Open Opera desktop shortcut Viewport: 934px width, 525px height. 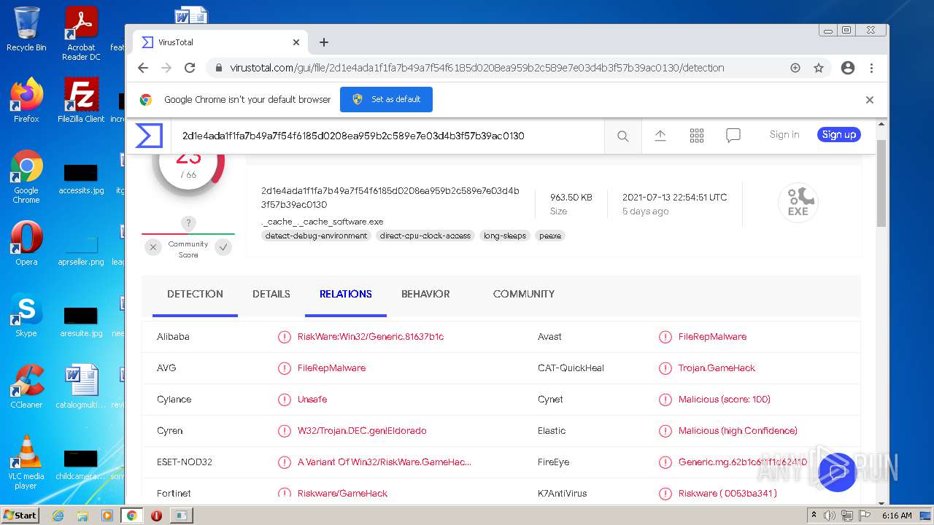(26, 244)
